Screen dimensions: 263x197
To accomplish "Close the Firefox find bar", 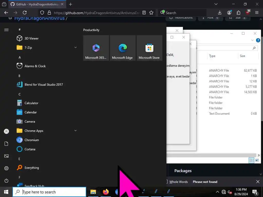I will pos(258,182).
